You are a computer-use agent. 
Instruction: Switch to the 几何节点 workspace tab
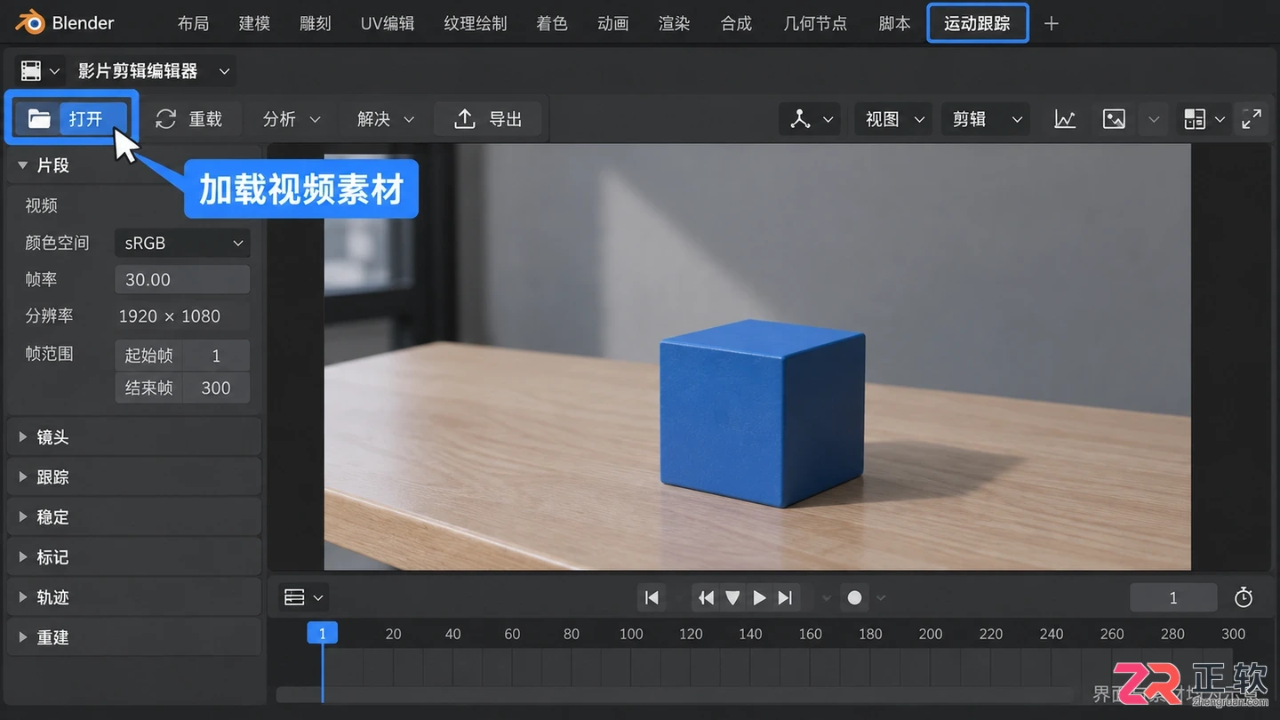pos(815,23)
